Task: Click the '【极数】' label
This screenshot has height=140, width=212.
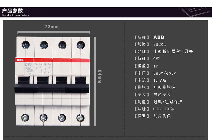Action: click(142, 66)
